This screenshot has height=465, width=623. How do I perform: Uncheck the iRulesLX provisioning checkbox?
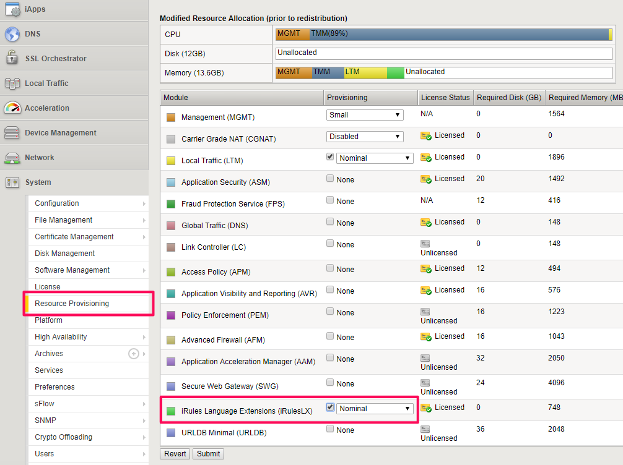coord(330,407)
